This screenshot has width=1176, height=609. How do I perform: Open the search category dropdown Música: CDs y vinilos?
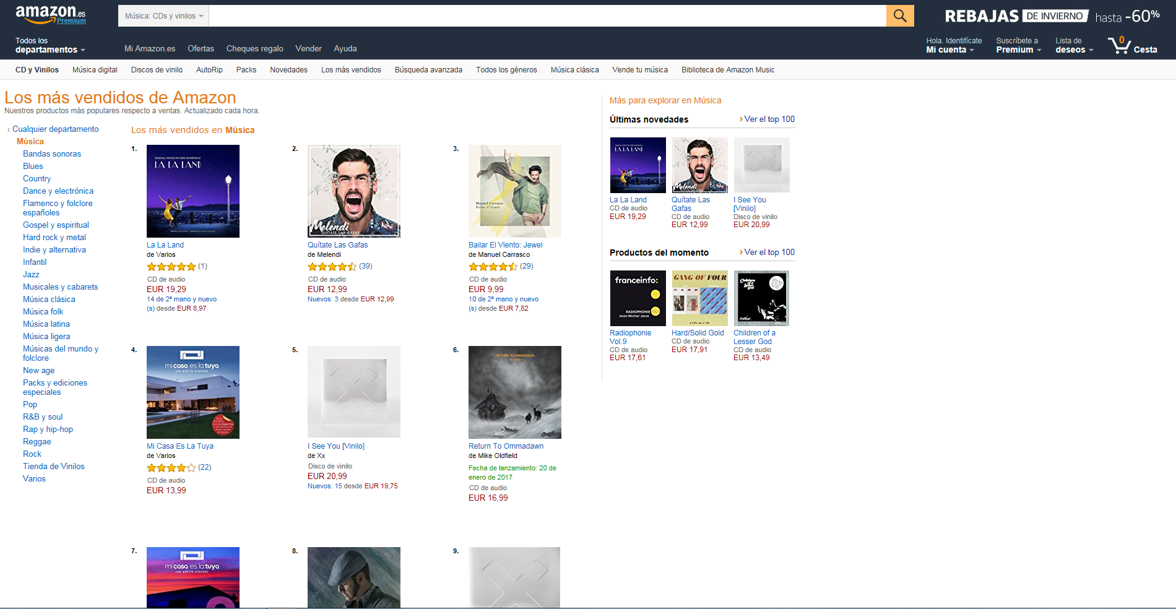(163, 16)
